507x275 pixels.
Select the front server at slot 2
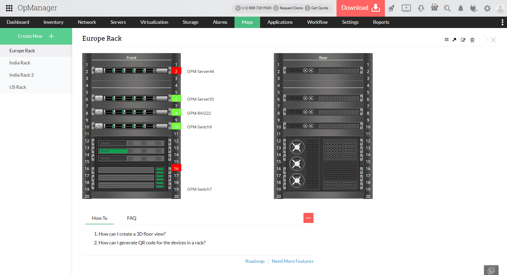coord(131,71)
